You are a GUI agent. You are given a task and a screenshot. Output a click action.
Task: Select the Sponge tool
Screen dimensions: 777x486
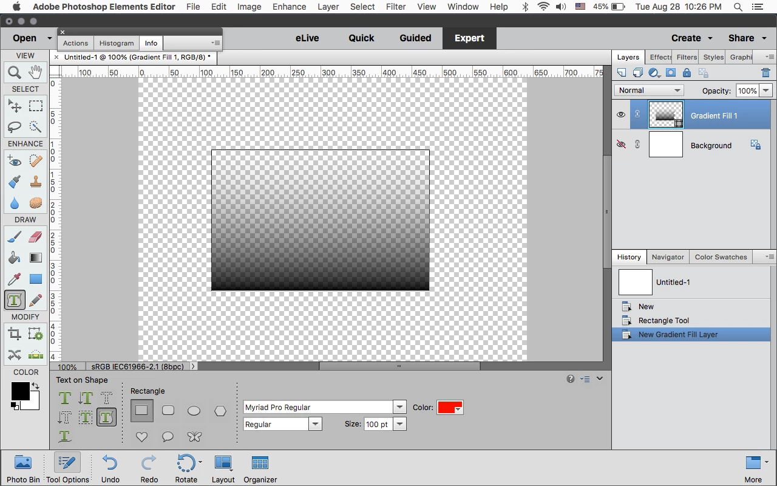[36, 202]
